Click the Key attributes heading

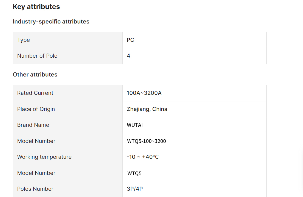pyautogui.click(x=36, y=7)
